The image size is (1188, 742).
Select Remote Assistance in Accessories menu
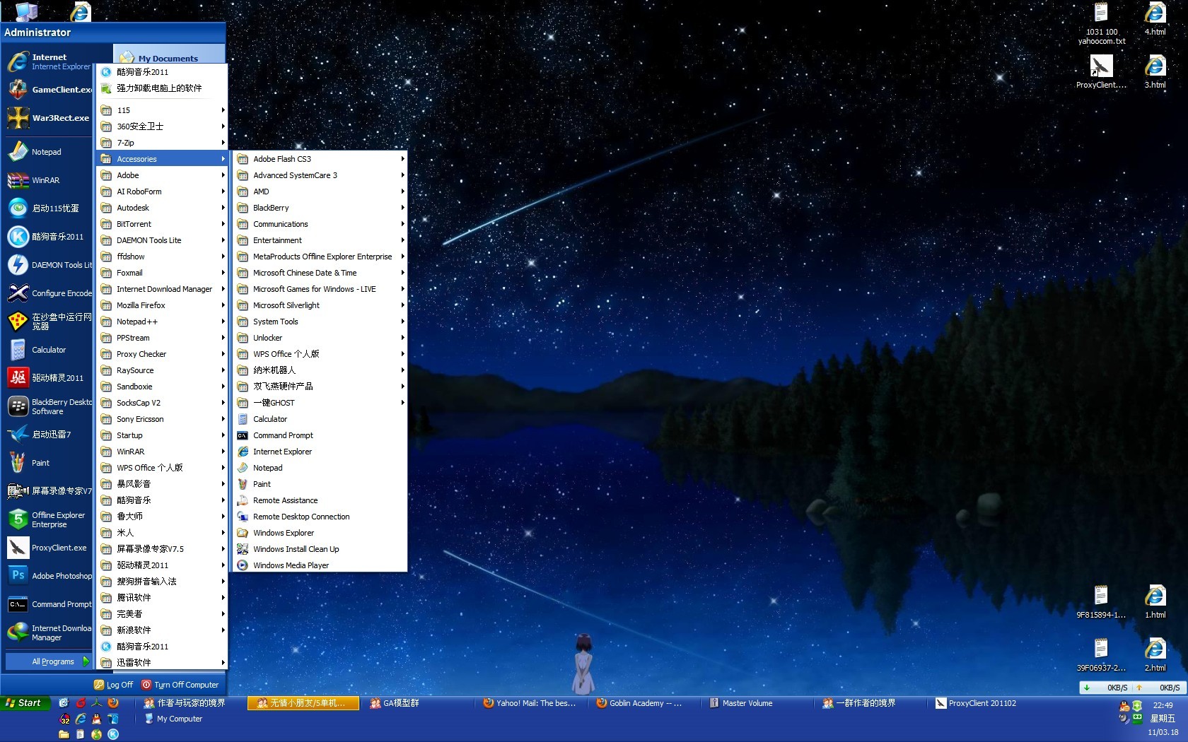[x=320, y=500]
